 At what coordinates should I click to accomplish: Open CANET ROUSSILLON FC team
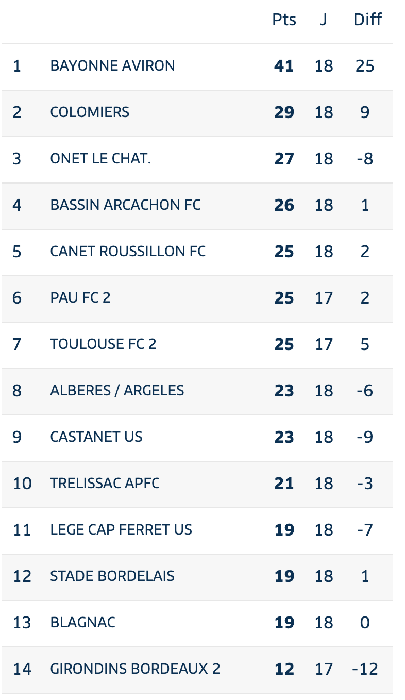pyautogui.click(x=128, y=252)
